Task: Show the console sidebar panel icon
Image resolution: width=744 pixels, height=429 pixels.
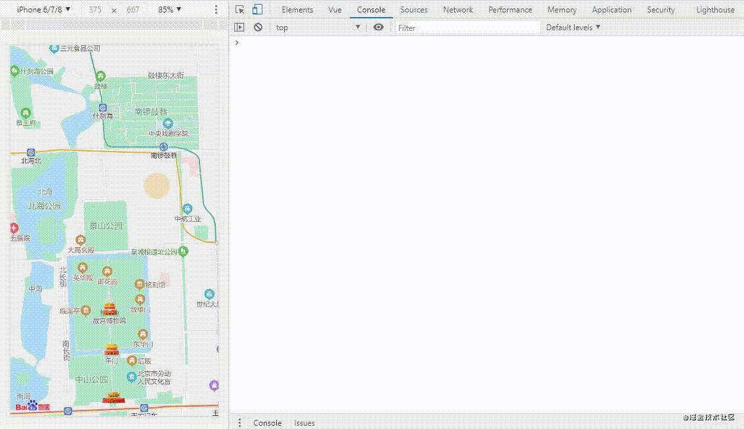Action: 239,28
